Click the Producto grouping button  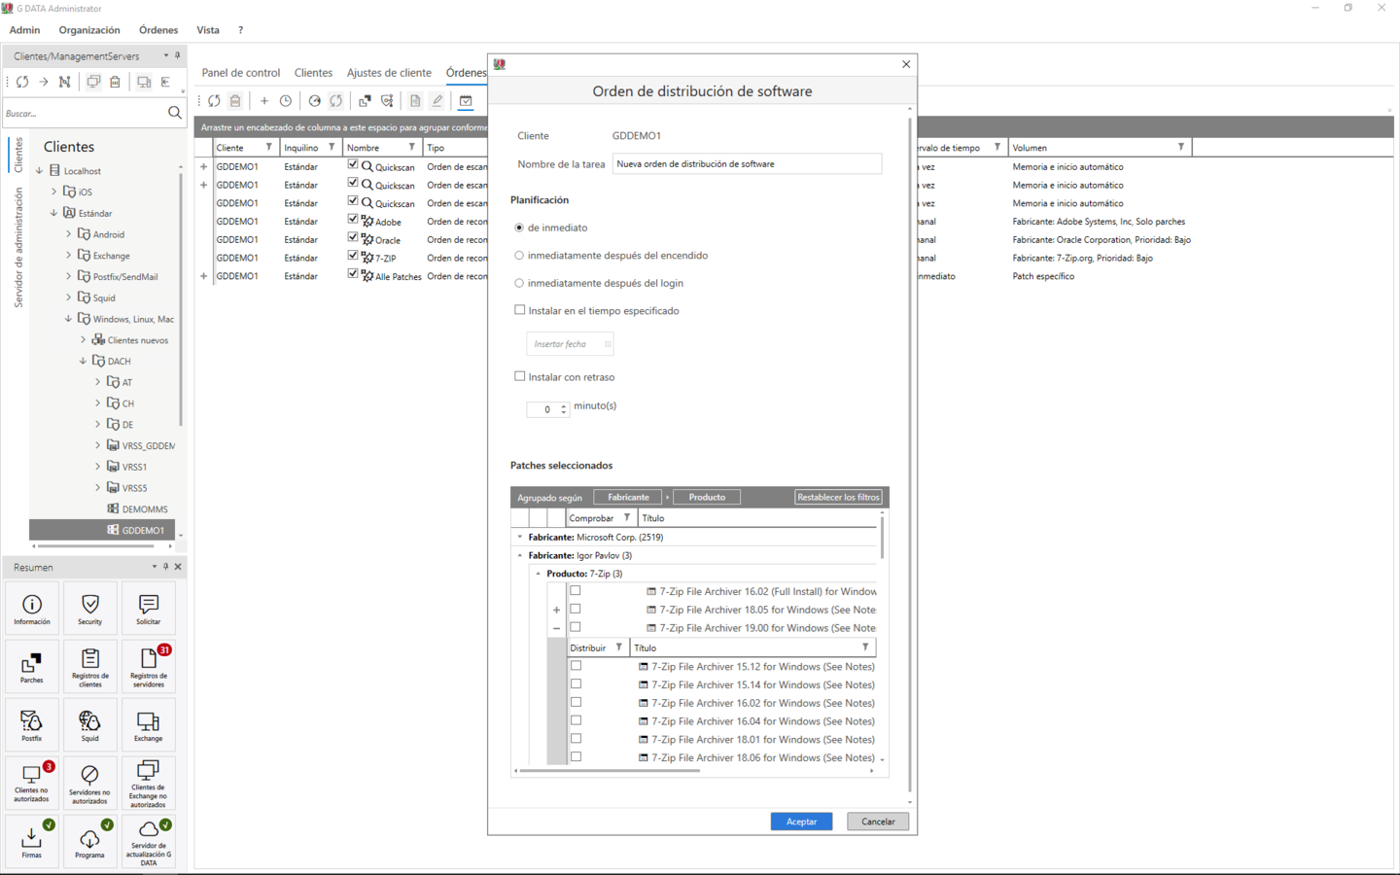click(707, 497)
